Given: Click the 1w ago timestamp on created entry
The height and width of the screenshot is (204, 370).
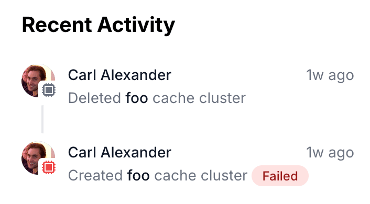Looking at the screenshot, I should click(x=330, y=153).
